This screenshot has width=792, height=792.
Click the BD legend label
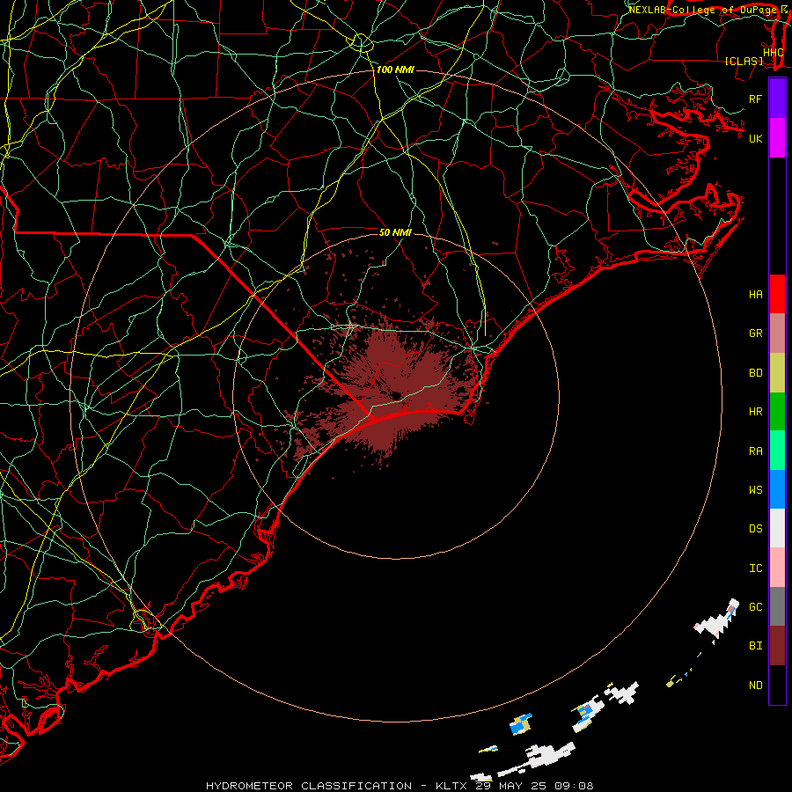755,373
